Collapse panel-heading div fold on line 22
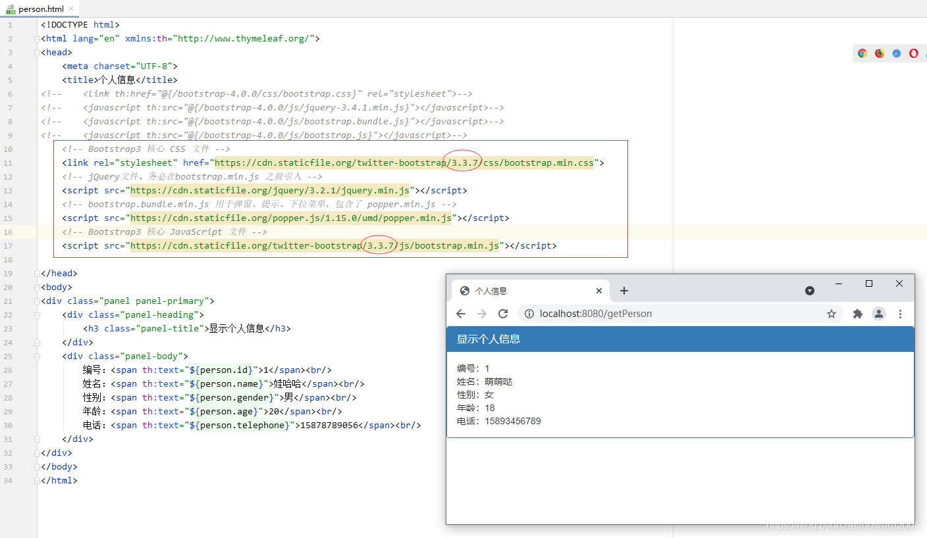The height and width of the screenshot is (538, 927). coord(38,315)
